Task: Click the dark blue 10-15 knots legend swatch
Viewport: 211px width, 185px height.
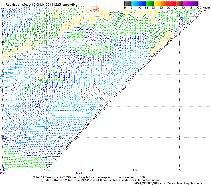Action: [143, 3]
